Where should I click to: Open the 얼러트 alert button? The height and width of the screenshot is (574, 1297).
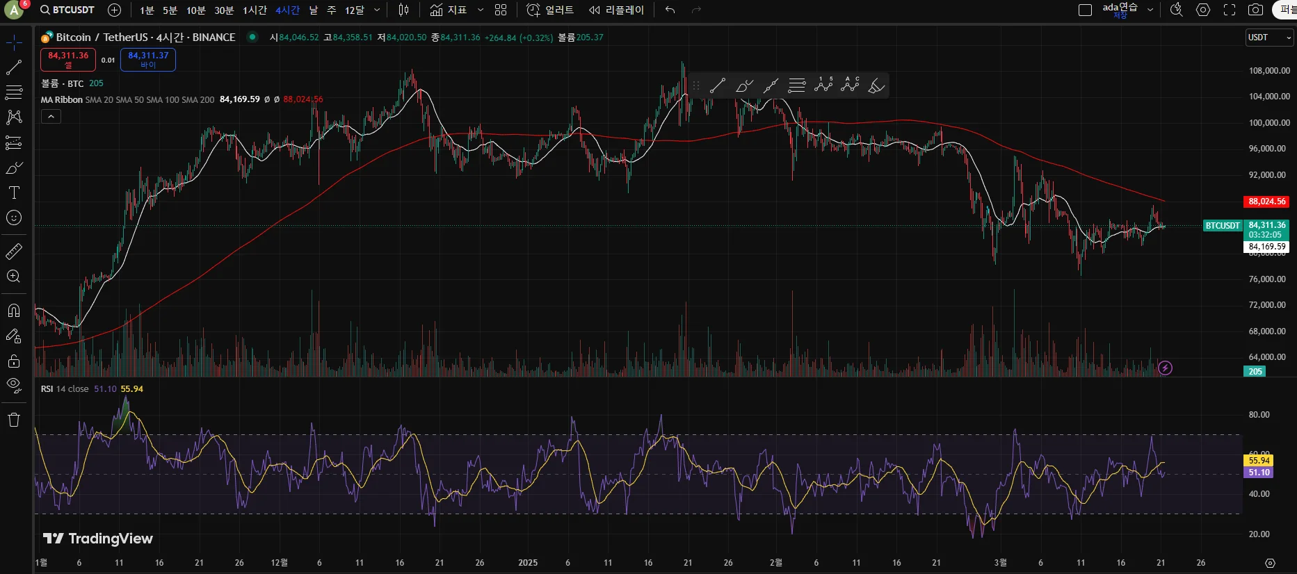[x=551, y=10]
